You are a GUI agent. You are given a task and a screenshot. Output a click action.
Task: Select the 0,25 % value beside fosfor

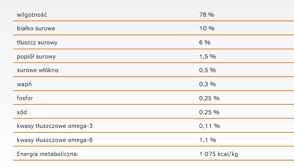point(209,98)
